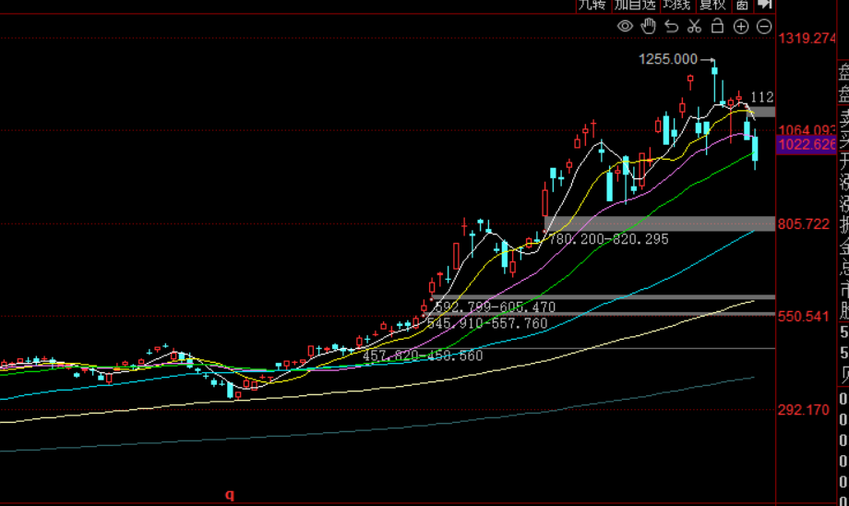Click the red q marker on the time axis

pos(230,495)
